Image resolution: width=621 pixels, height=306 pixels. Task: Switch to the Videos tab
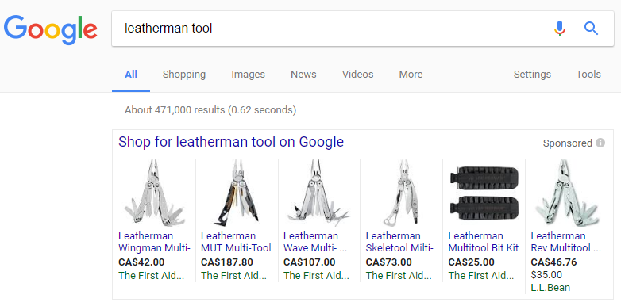pos(357,75)
